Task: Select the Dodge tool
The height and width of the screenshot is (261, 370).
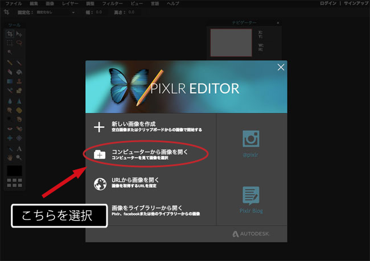Action: [x=10, y=119]
